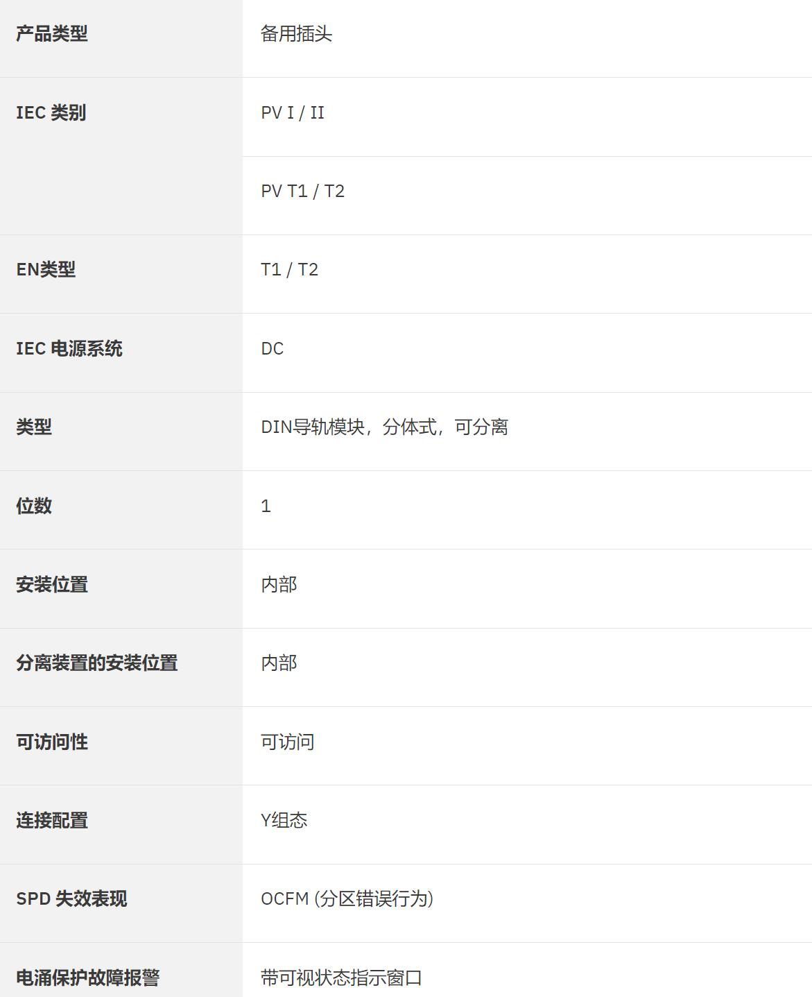This screenshot has height=997, width=812.
Task: Click the 连接配置 row label
Action: (52, 820)
